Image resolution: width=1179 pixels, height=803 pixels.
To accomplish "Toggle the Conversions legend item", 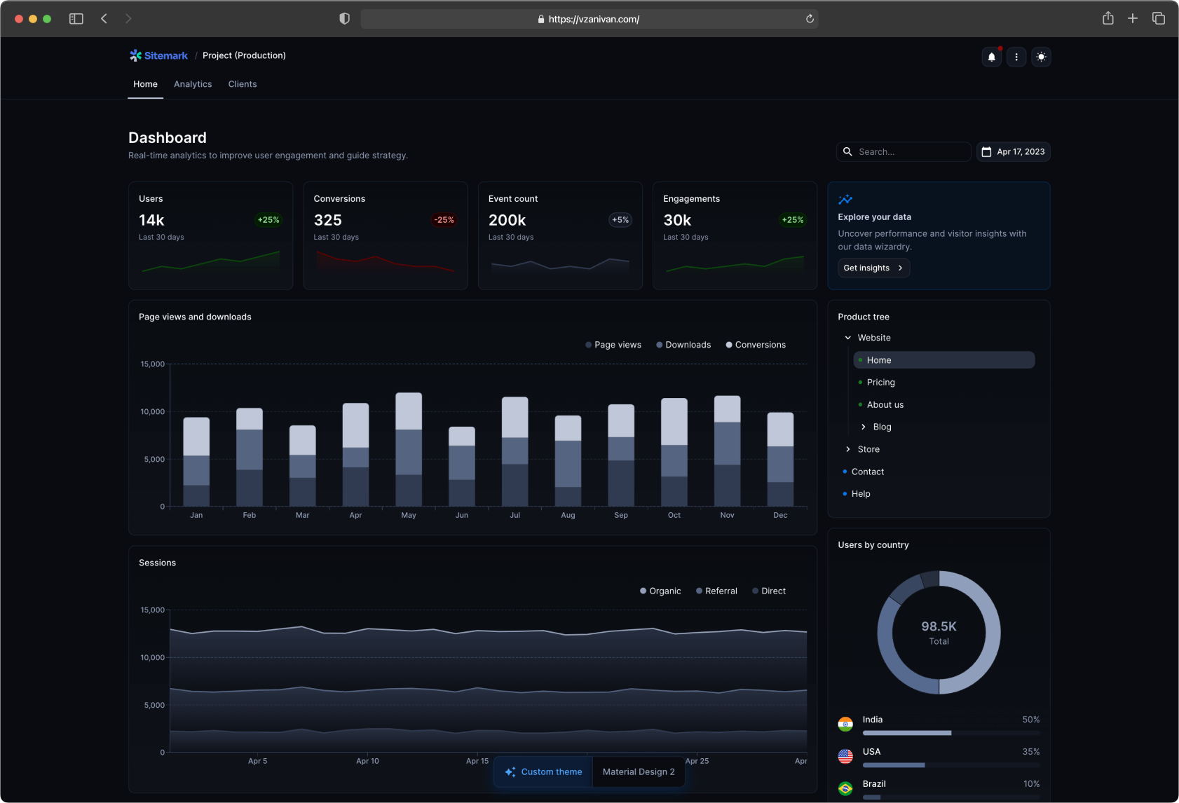I will 756,345.
